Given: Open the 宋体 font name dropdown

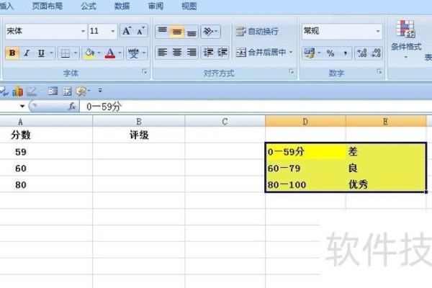Looking at the screenshot, I should [x=83, y=31].
